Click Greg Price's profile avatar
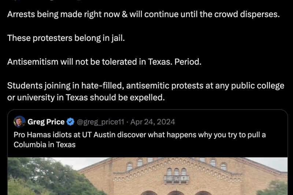Image resolution: width=293 pixels, height=195 pixels. pos(20,122)
